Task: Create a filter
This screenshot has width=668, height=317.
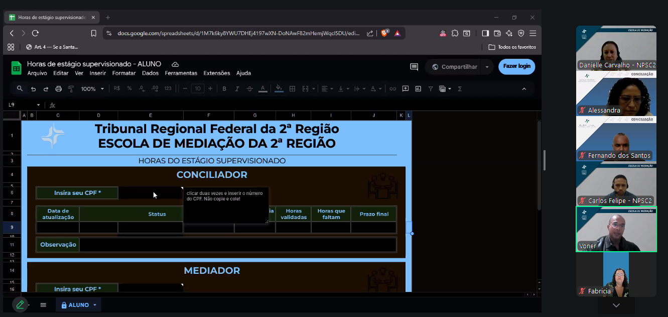Action: 431,88
